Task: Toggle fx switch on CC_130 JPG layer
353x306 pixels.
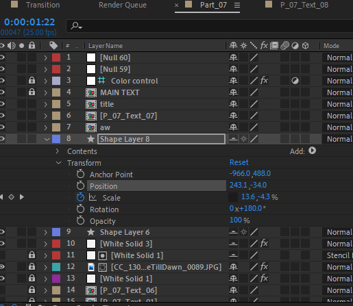Action: pos(264,267)
